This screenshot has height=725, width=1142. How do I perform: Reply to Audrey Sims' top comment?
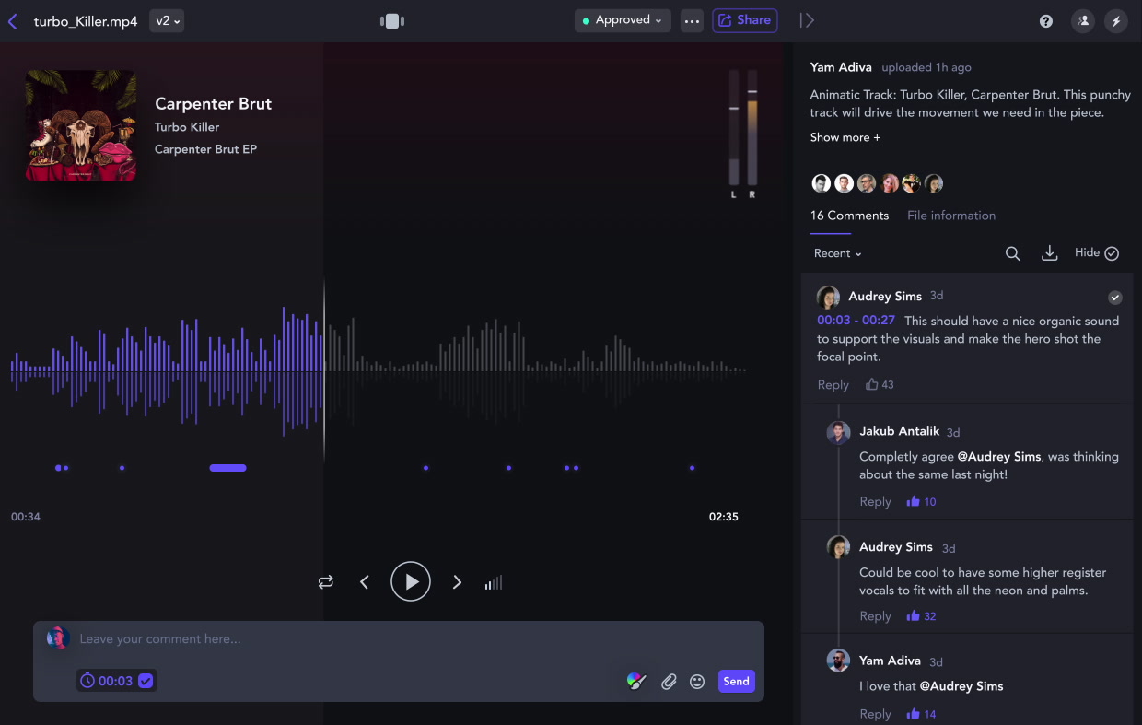(833, 385)
